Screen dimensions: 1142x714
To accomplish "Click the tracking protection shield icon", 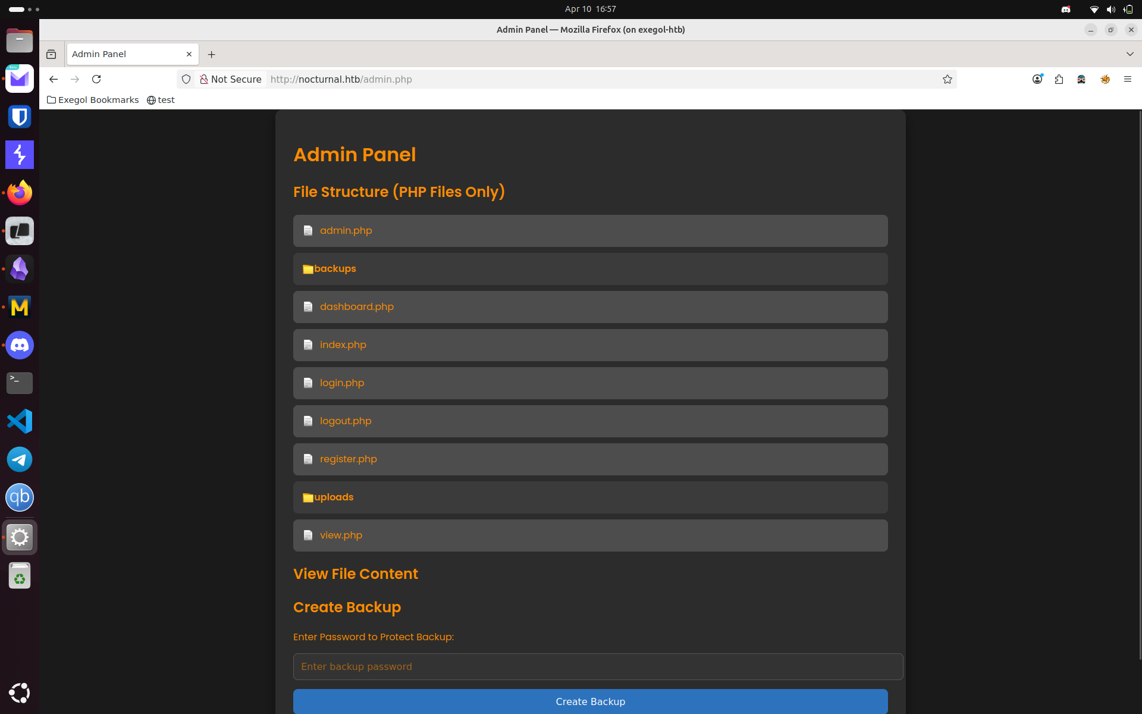I will 186,79.
